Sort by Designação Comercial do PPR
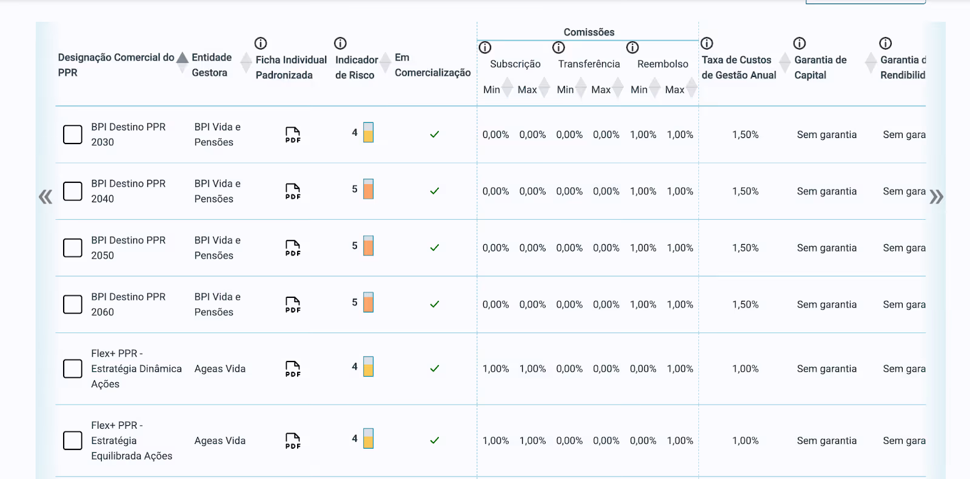 [182, 63]
